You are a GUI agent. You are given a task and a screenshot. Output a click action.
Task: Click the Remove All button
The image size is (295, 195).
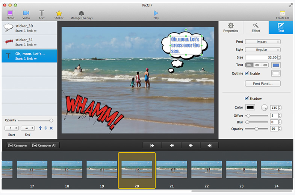pos(45,145)
